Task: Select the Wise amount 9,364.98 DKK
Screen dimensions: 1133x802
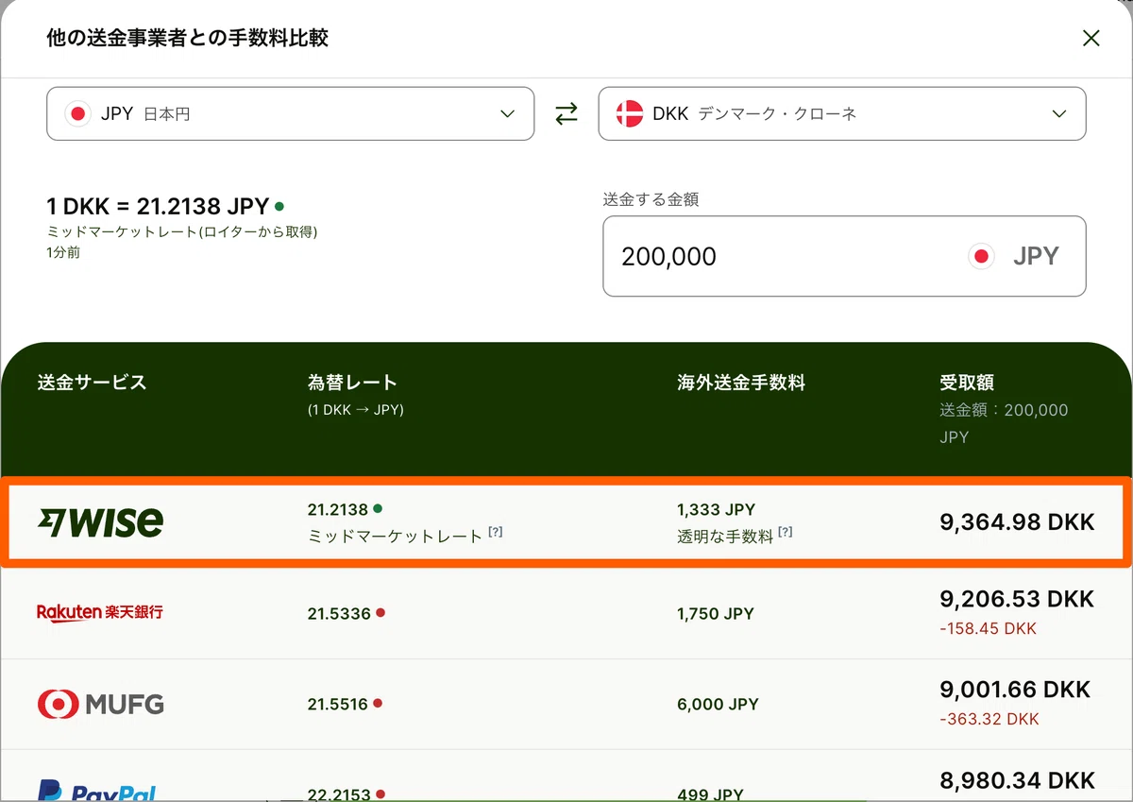Action: coord(1017,521)
